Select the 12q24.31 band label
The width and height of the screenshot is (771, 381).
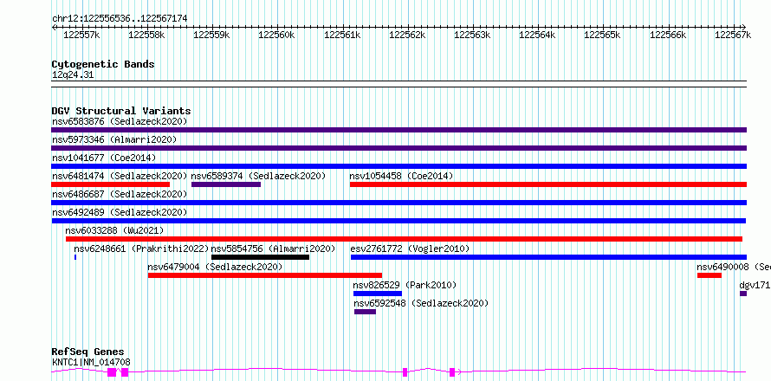(73, 75)
